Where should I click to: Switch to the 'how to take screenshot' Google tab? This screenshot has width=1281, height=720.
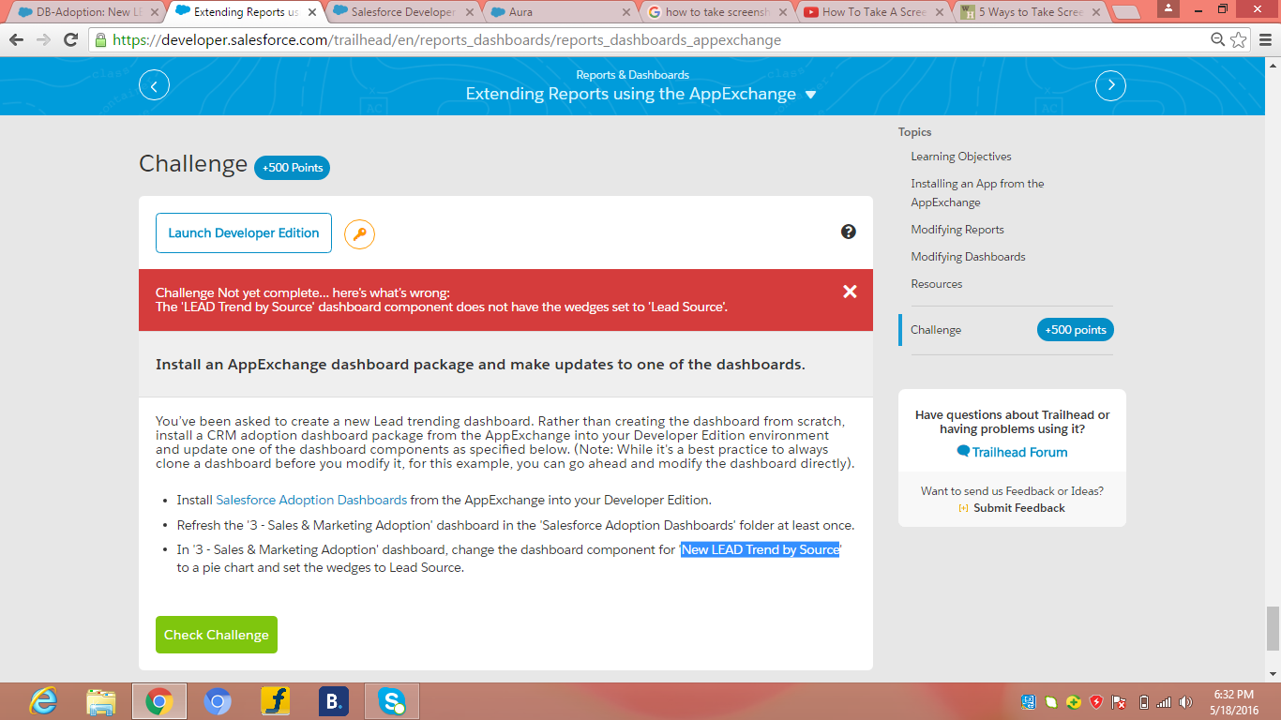click(717, 12)
